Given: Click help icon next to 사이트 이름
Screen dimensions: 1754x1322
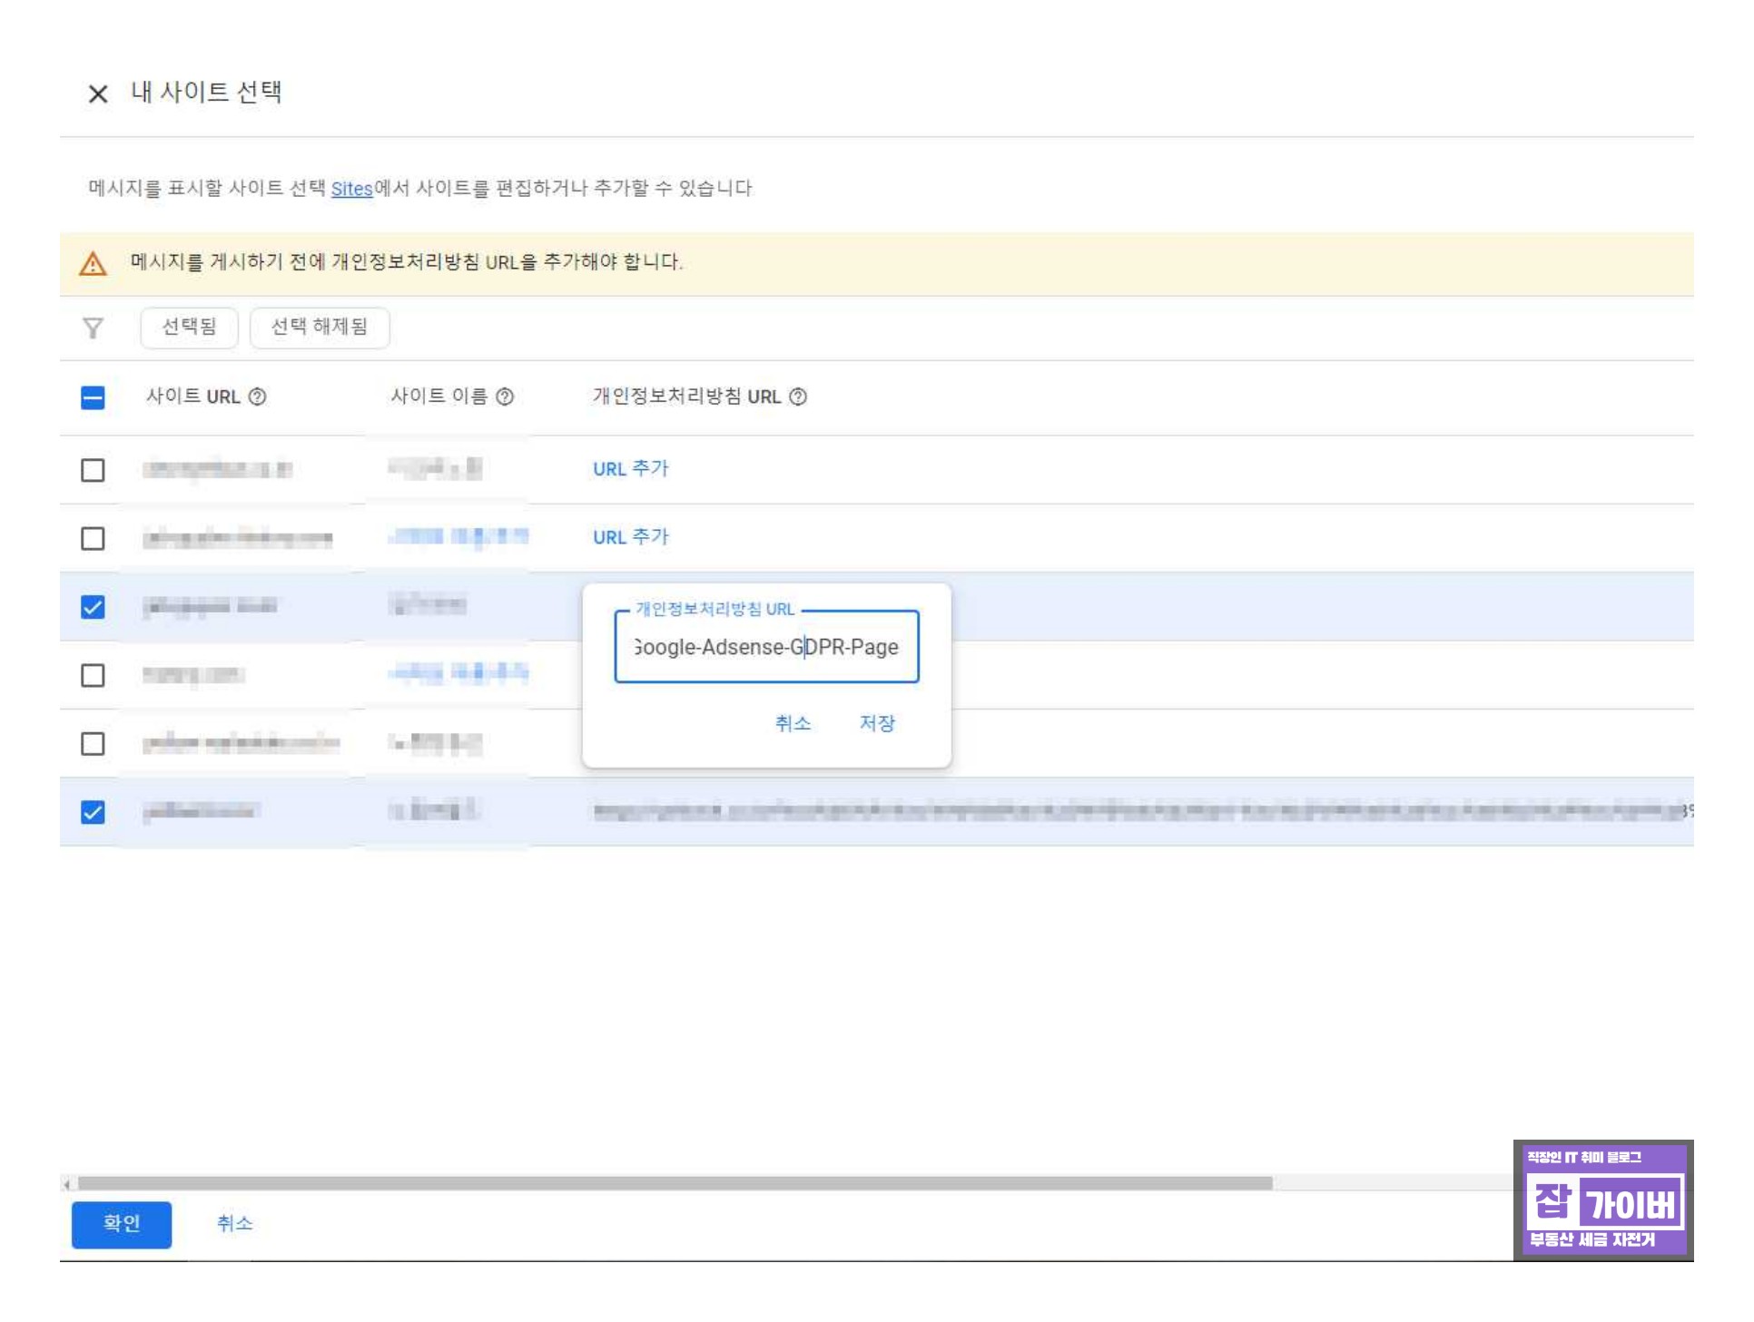Looking at the screenshot, I should 506,397.
